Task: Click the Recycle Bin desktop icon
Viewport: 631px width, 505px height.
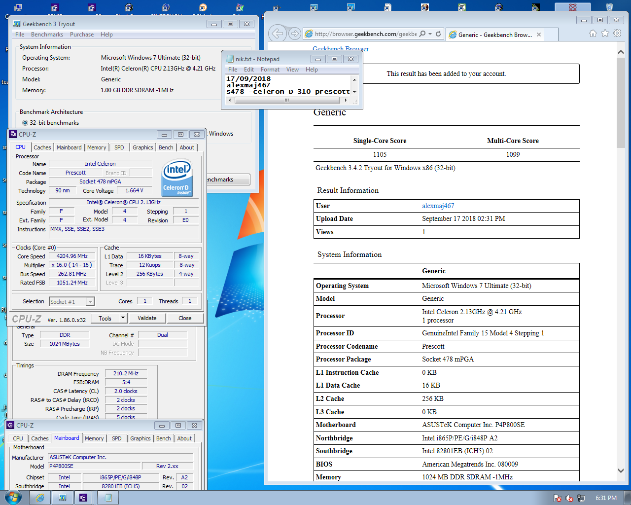Action: pos(609,7)
